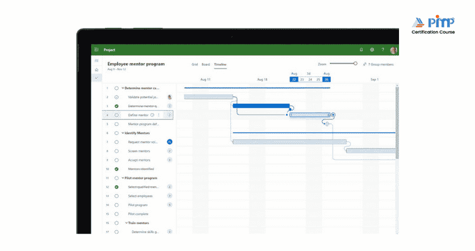Collapse the Train mentors group
This screenshot has height=251, width=475.
pyautogui.click(x=126, y=223)
